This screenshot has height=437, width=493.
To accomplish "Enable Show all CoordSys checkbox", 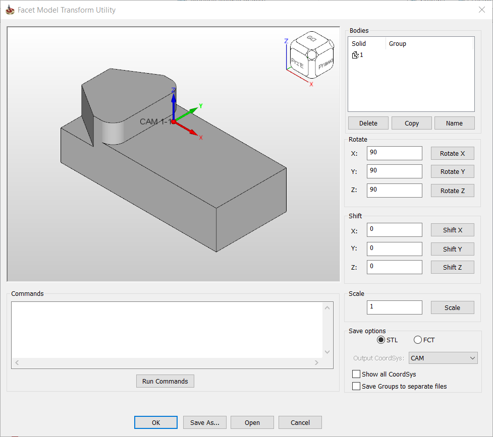I will tap(357, 374).
